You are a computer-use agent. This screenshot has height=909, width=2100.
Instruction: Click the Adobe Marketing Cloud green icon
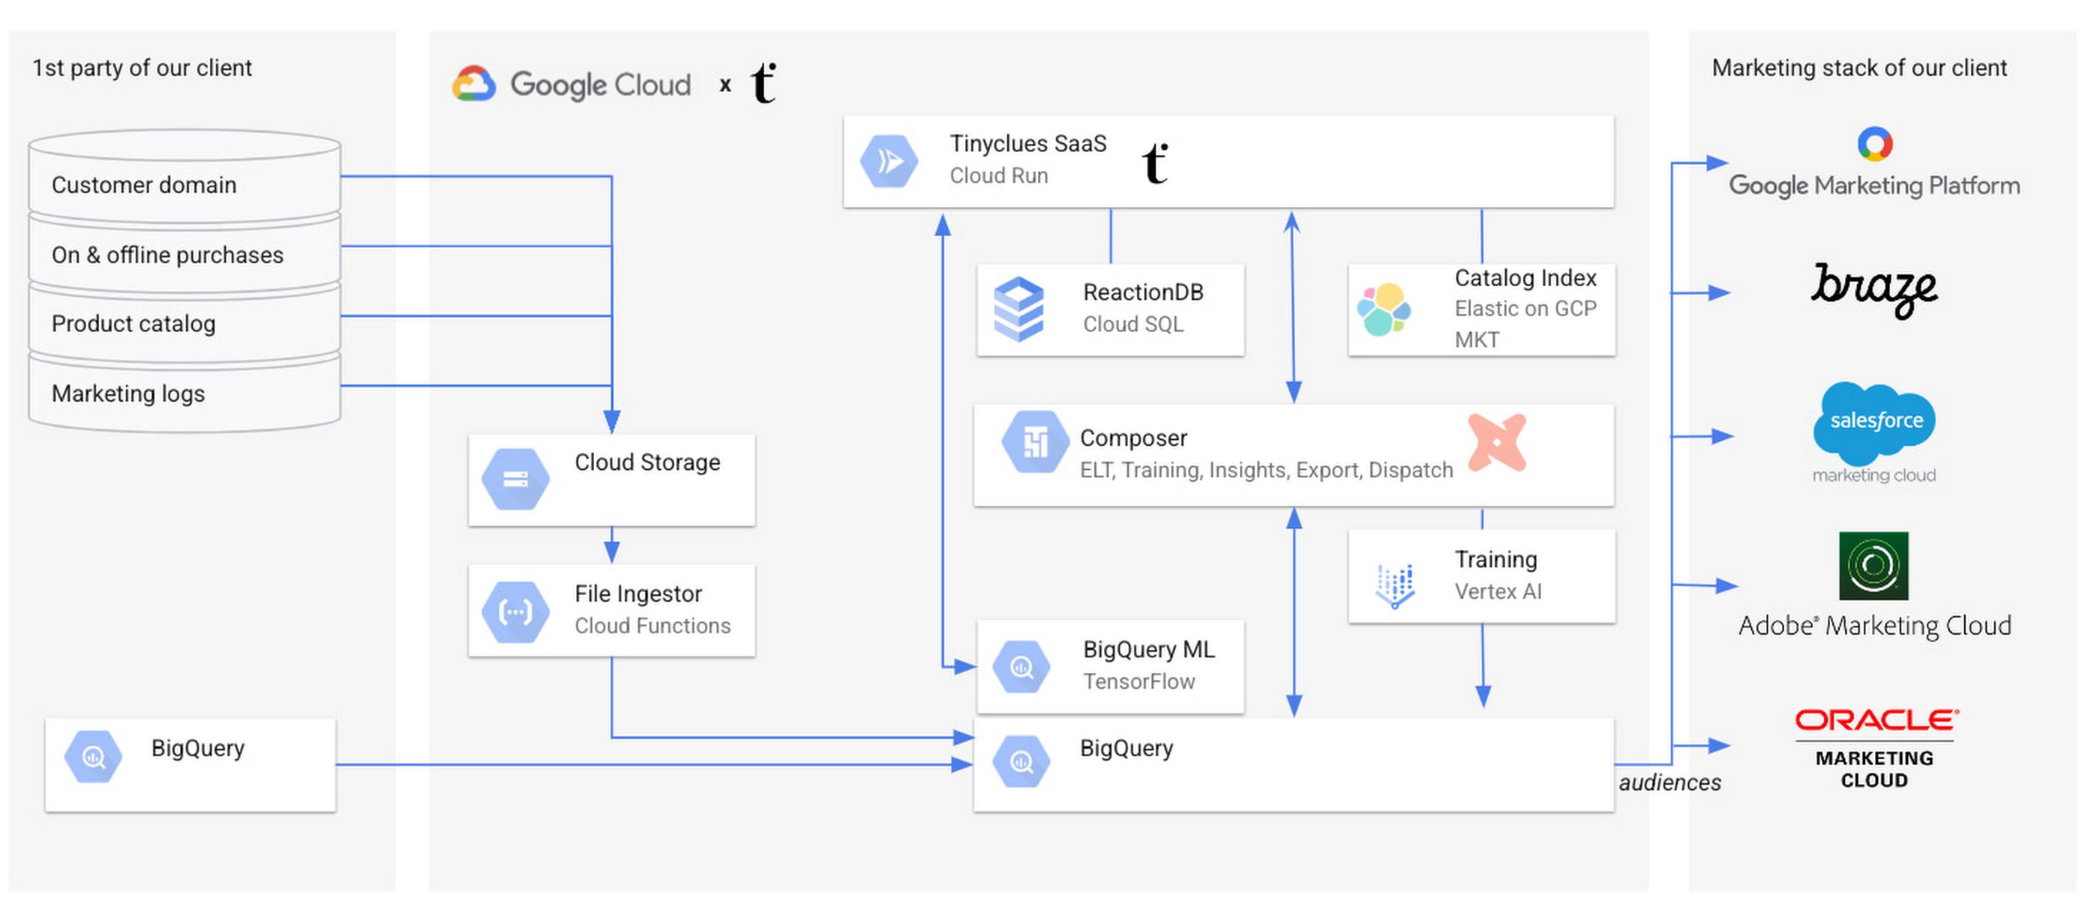(x=1873, y=566)
